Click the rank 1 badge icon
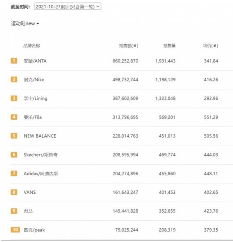This screenshot has height=242, width=233. point(14,61)
